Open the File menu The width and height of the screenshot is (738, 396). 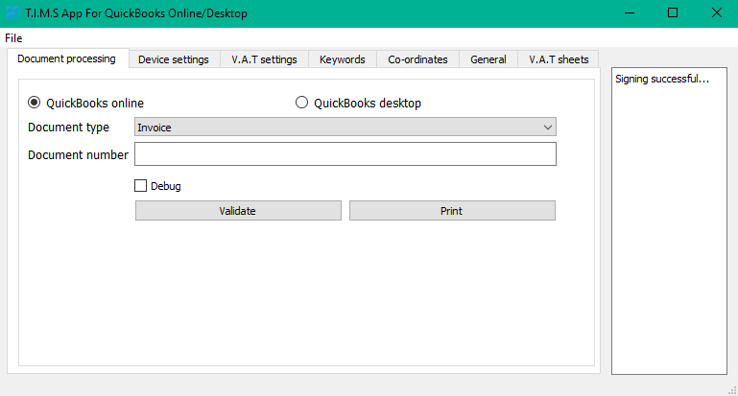click(13, 38)
